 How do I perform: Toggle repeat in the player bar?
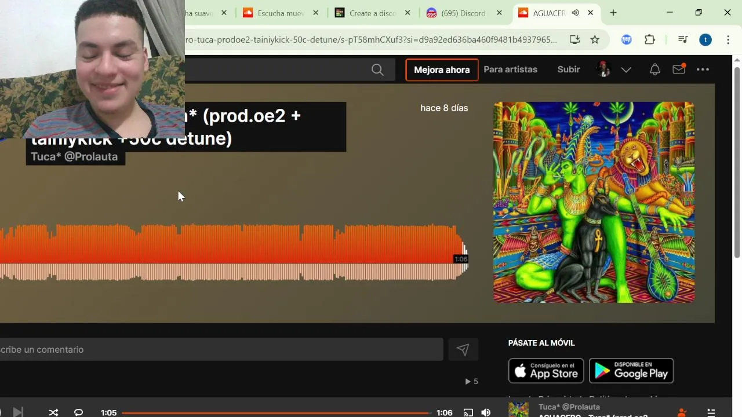click(79, 412)
